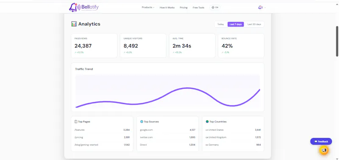Screen dimensions: 339x160
Task: Click the Direct source row
Action: tap(167, 145)
